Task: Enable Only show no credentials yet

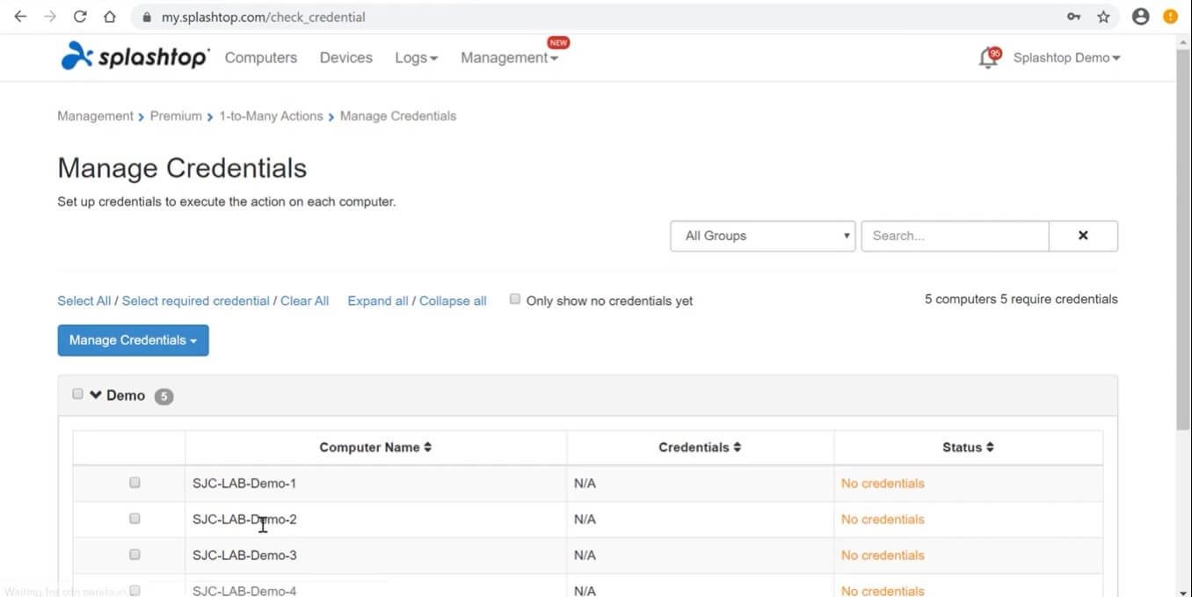Action: click(x=515, y=299)
